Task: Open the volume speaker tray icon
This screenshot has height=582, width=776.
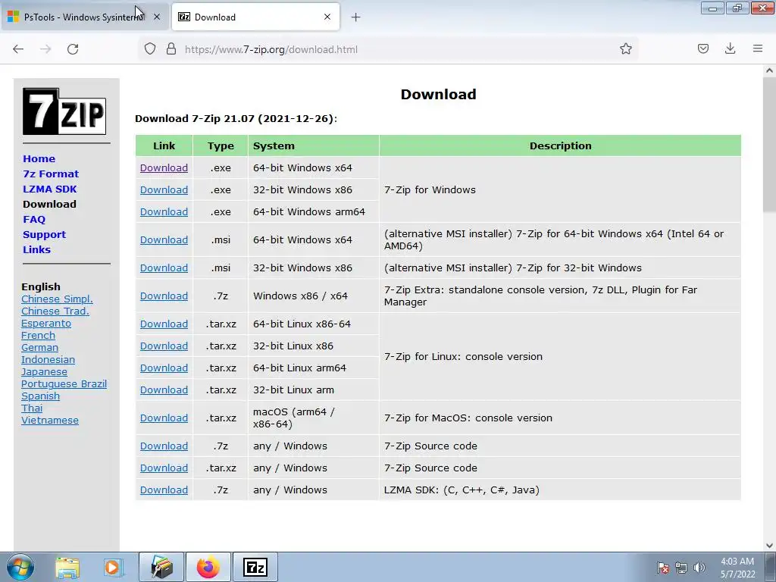Action: pyautogui.click(x=699, y=568)
